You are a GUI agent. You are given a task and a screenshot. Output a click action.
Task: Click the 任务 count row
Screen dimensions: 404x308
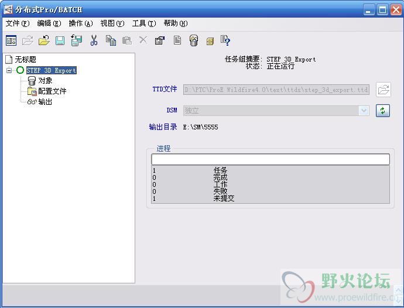tap(271, 170)
